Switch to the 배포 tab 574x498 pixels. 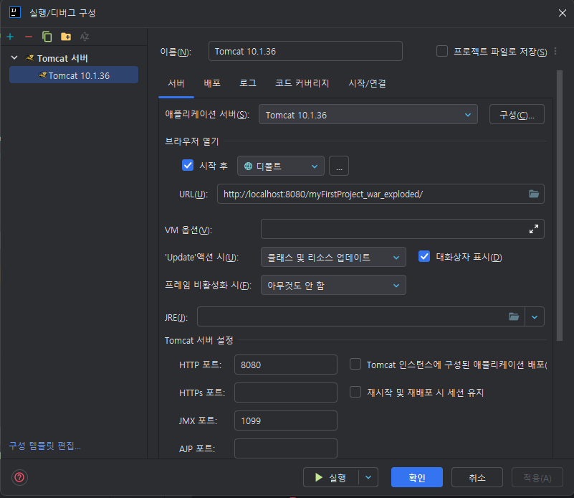click(x=212, y=83)
